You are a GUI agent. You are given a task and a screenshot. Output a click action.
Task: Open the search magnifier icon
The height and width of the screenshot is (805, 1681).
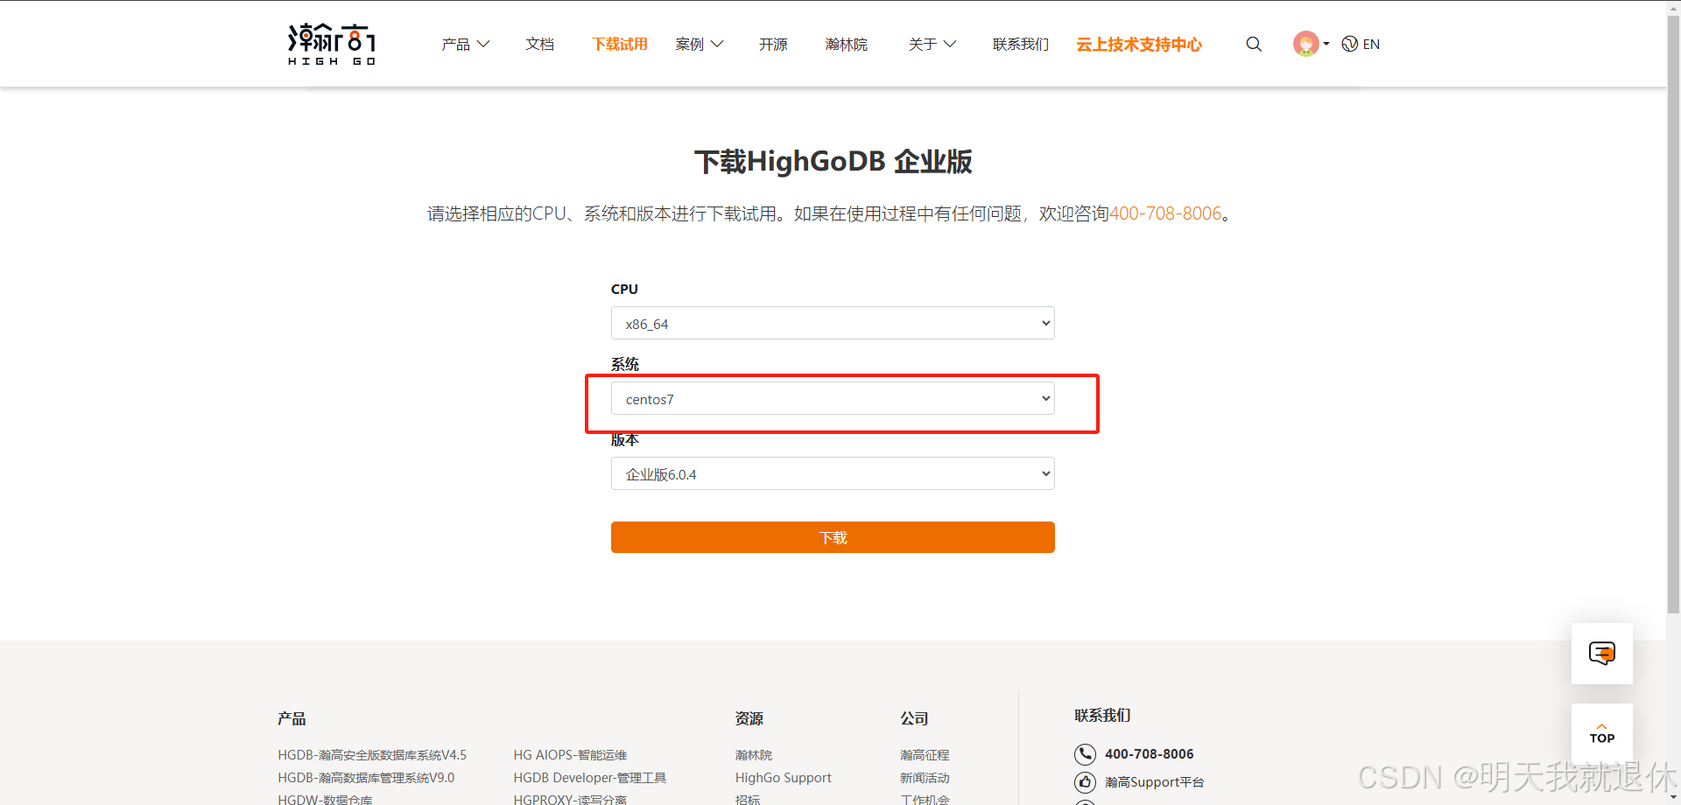point(1254,44)
